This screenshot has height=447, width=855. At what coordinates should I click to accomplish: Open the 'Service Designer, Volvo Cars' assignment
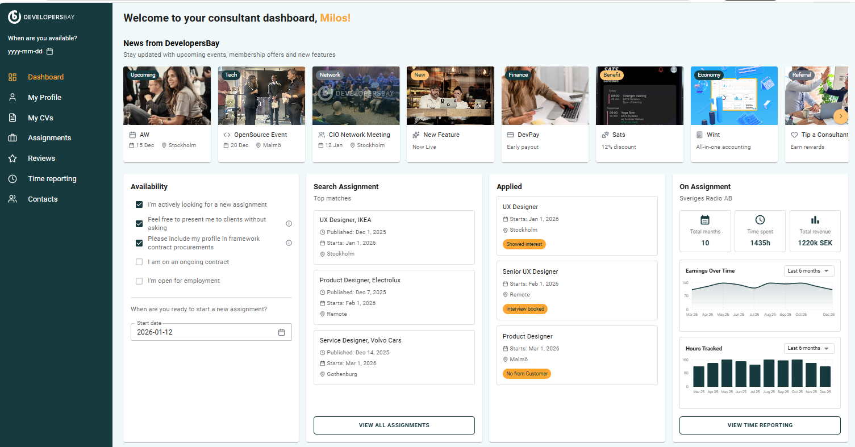tap(394, 358)
